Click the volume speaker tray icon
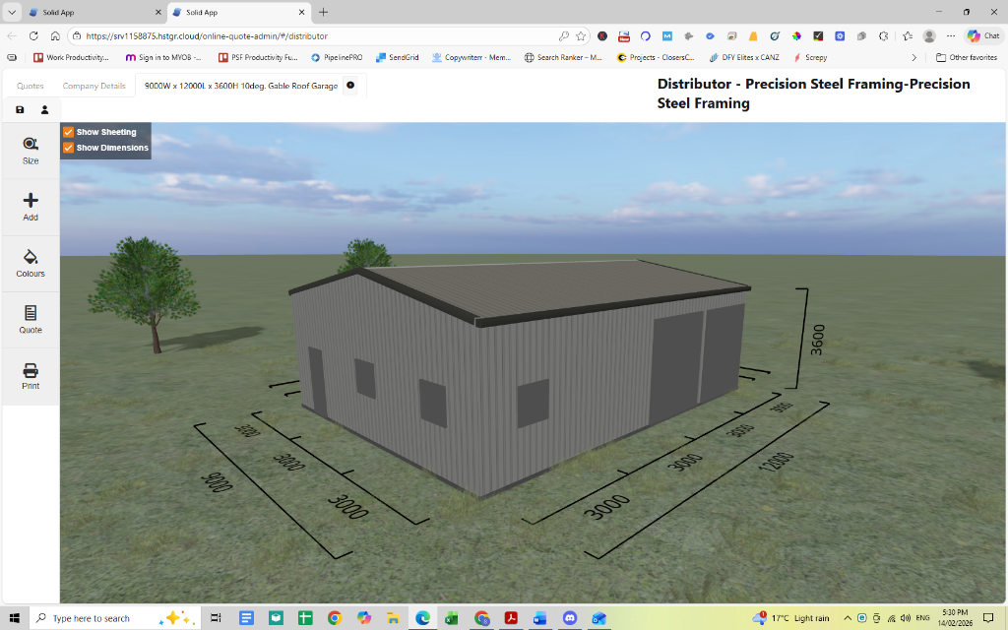The image size is (1008, 630). [x=906, y=618]
